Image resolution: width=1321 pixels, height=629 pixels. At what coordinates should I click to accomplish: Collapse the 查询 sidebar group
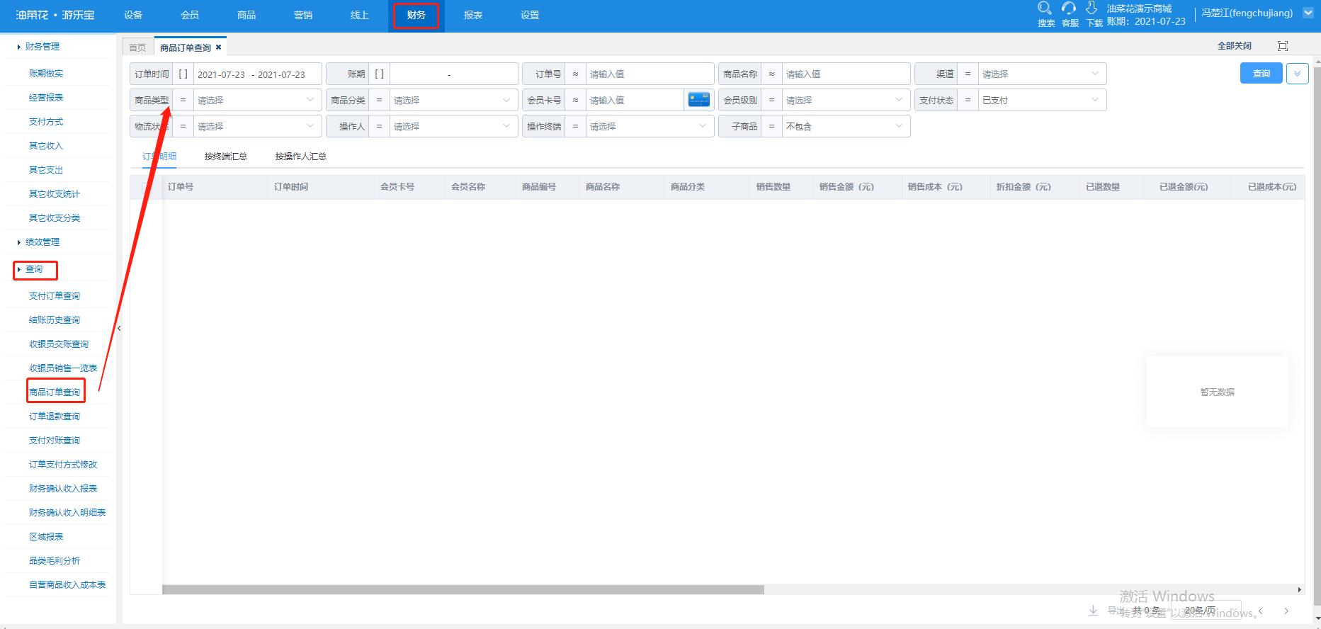point(34,269)
